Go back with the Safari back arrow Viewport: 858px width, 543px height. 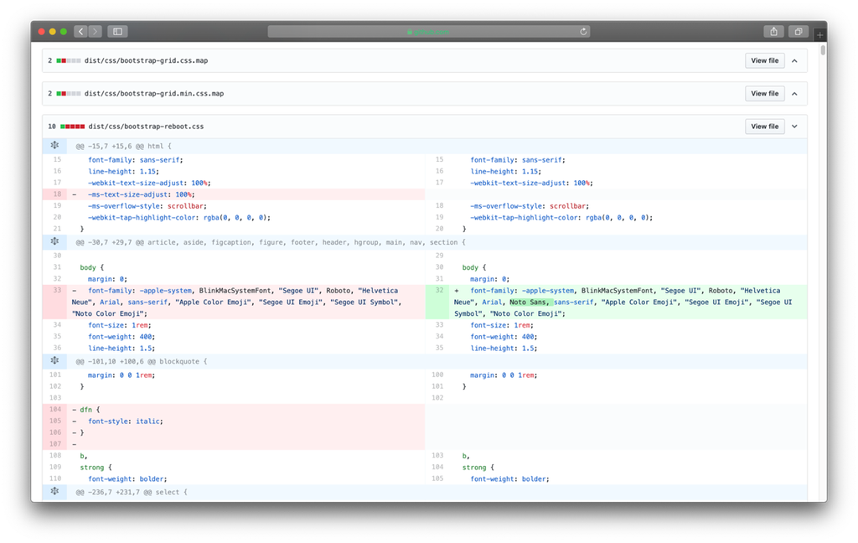[x=81, y=32]
